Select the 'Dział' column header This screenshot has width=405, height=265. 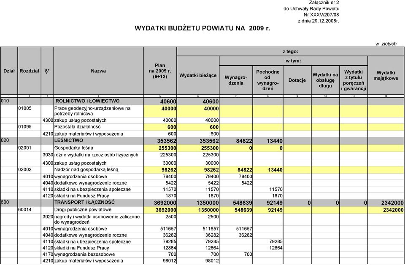coord(9,71)
